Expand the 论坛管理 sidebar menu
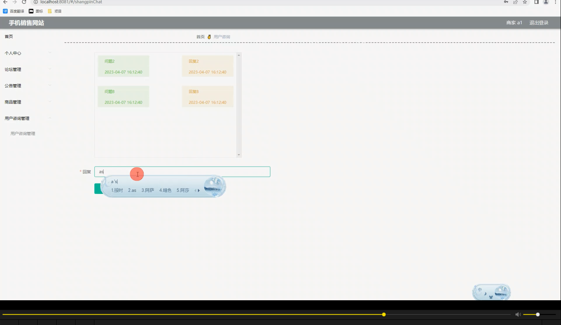Image resolution: width=561 pixels, height=325 pixels. click(13, 69)
